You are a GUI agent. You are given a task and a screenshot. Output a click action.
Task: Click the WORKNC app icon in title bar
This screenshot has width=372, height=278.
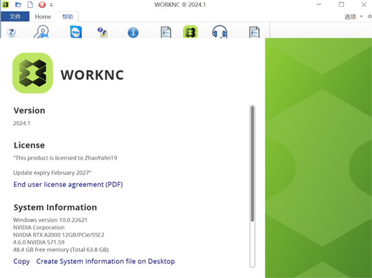tap(6, 4)
